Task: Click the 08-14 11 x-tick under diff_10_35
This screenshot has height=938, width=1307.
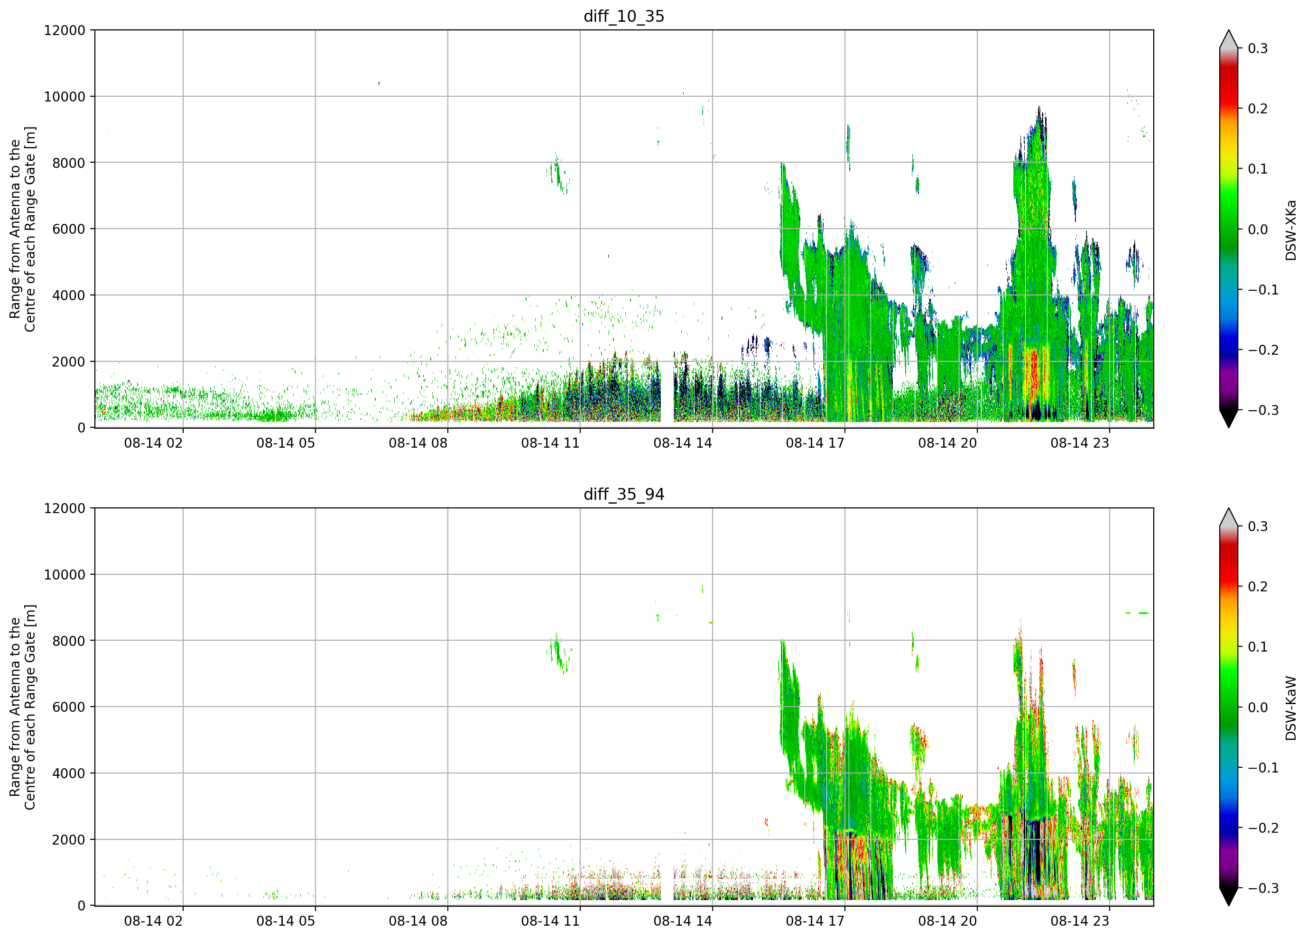Action: (x=550, y=443)
